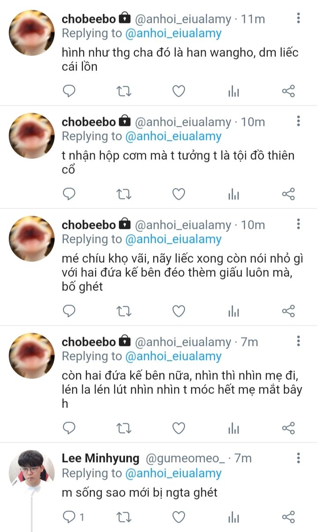This screenshot has width=317, height=532.
Task: Expand options for 'nhận hộp cơm' tweet
Action: [299, 121]
